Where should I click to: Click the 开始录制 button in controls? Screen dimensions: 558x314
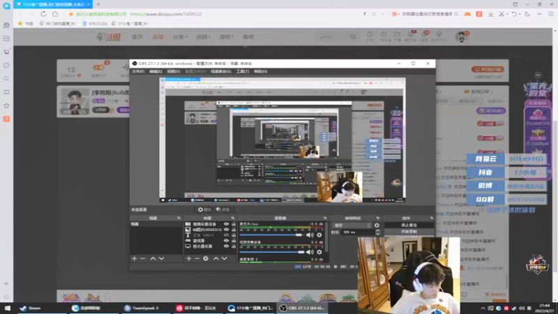click(x=409, y=232)
